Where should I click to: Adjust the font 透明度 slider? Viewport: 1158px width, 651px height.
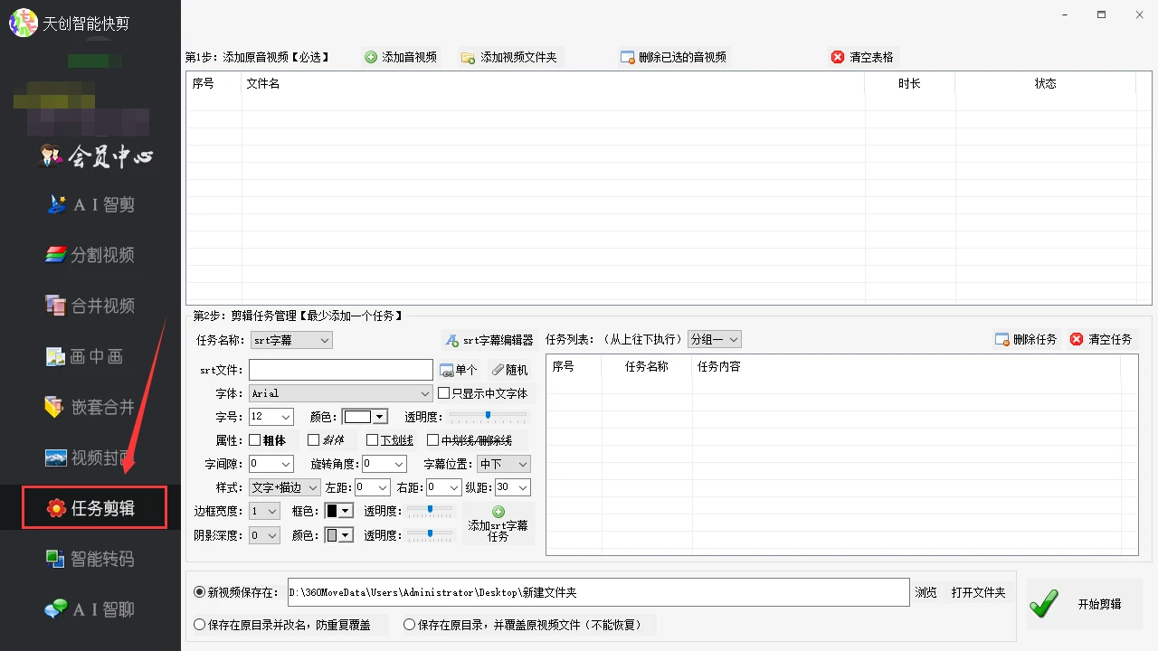pos(488,416)
